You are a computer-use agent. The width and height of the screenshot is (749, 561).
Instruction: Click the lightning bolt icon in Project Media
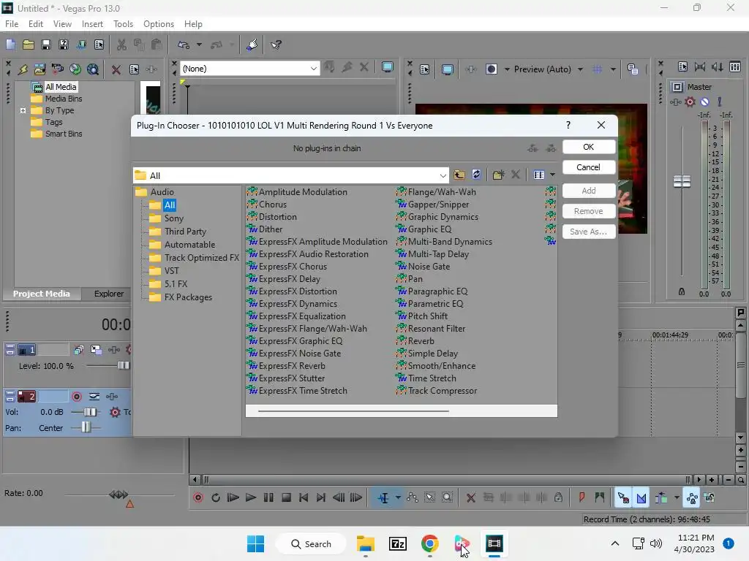point(23,69)
